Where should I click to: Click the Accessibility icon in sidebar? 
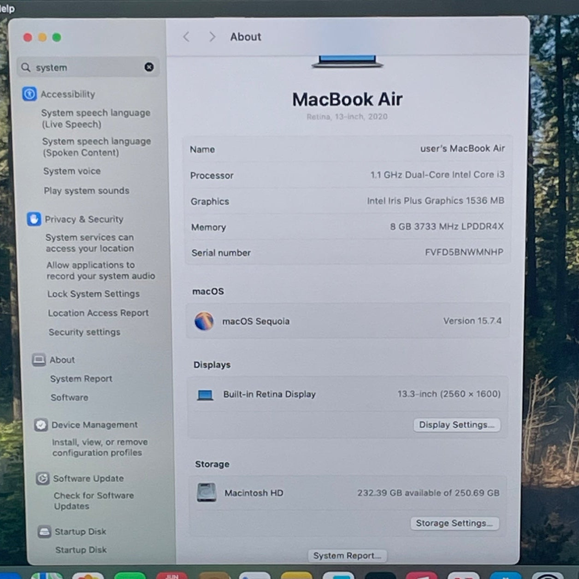tap(30, 94)
